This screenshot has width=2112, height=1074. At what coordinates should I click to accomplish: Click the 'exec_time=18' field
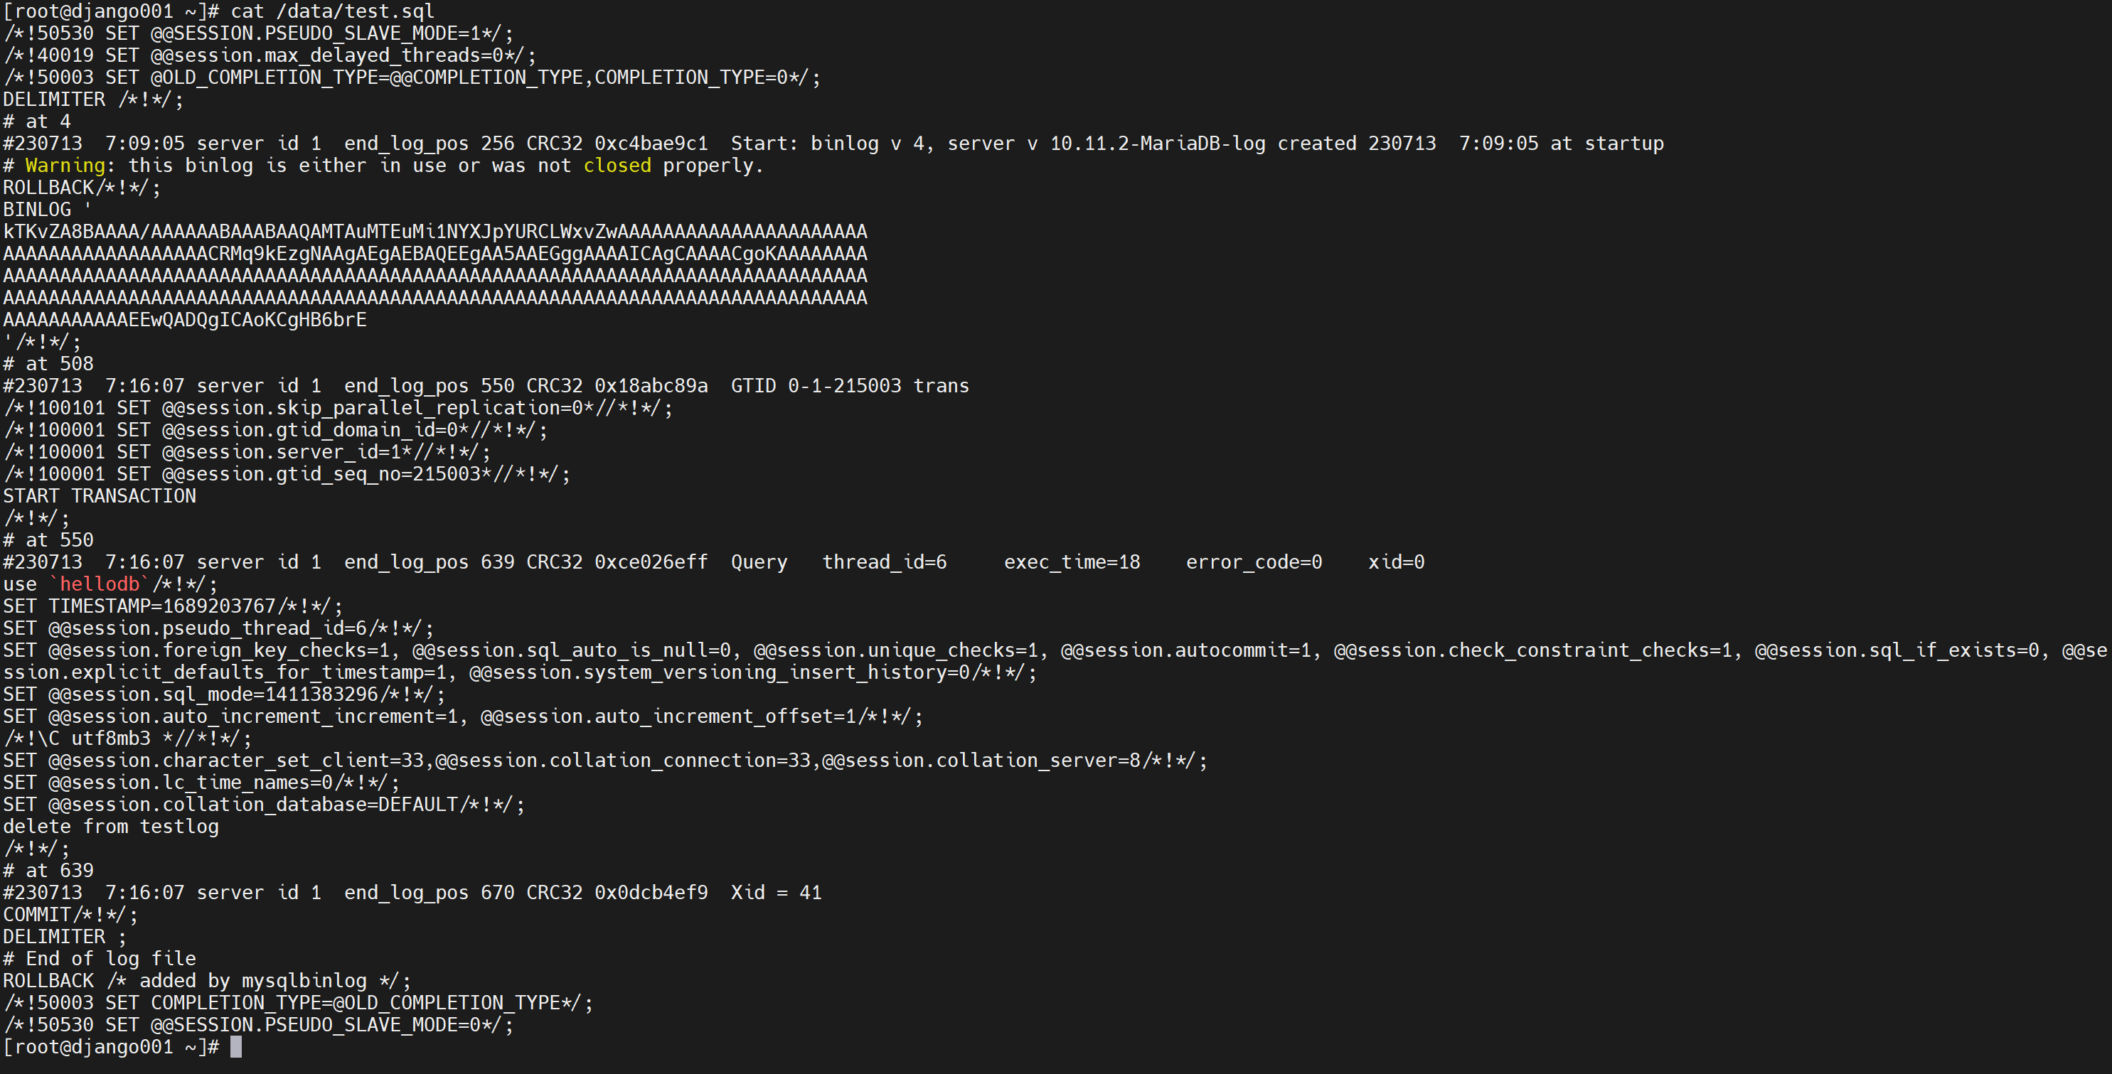1072,562
